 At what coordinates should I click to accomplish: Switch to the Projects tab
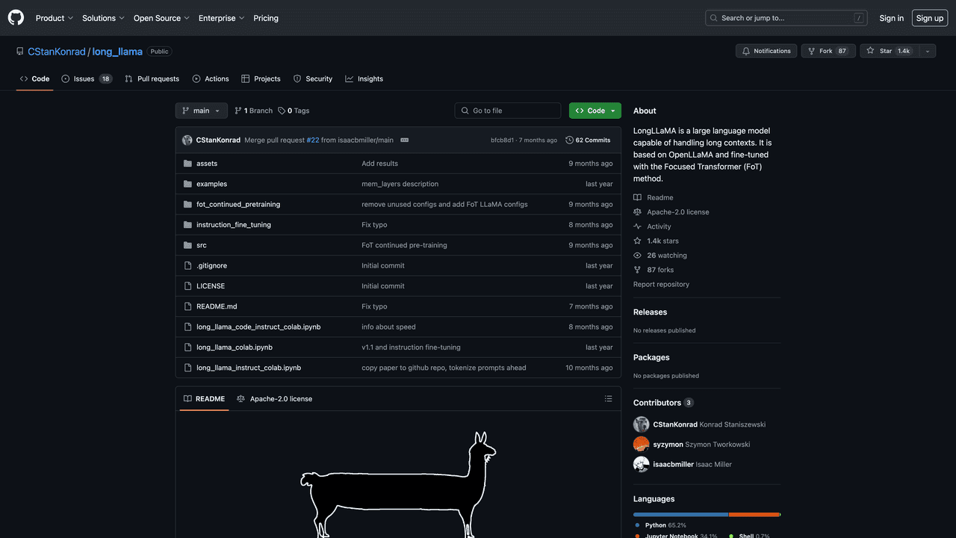[x=261, y=78]
